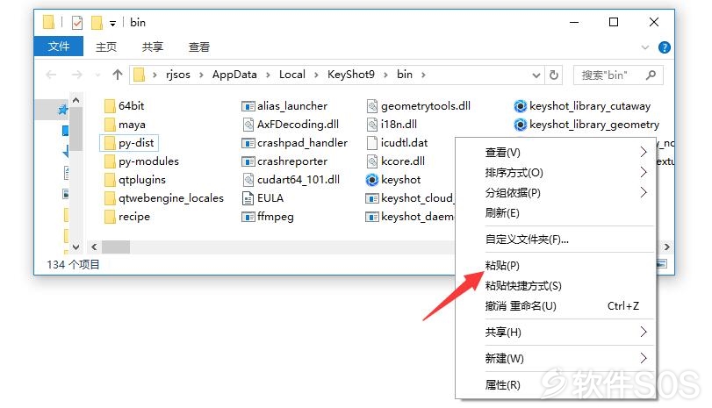Select the ffmpeg executable icon
Screen dimensions: 712x408
tap(248, 218)
